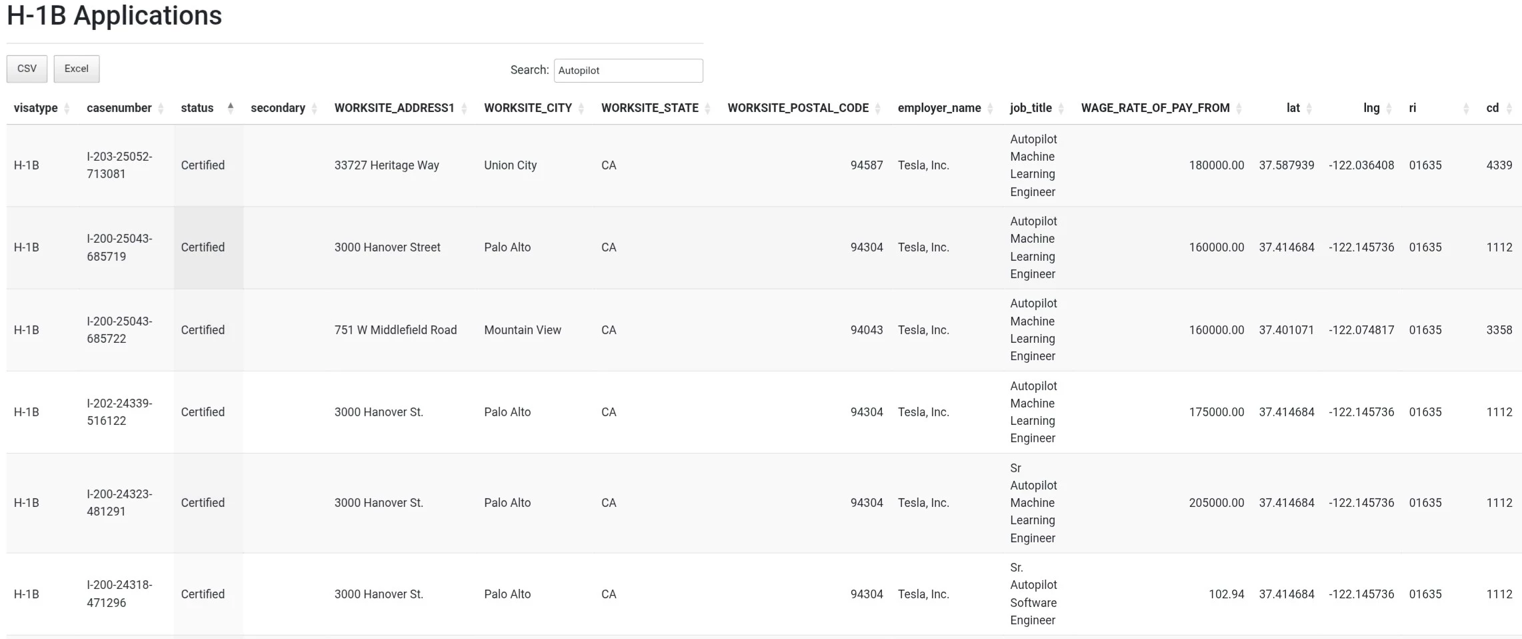
Task: Sort by lat column arrows
Action: click(1309, 108)
